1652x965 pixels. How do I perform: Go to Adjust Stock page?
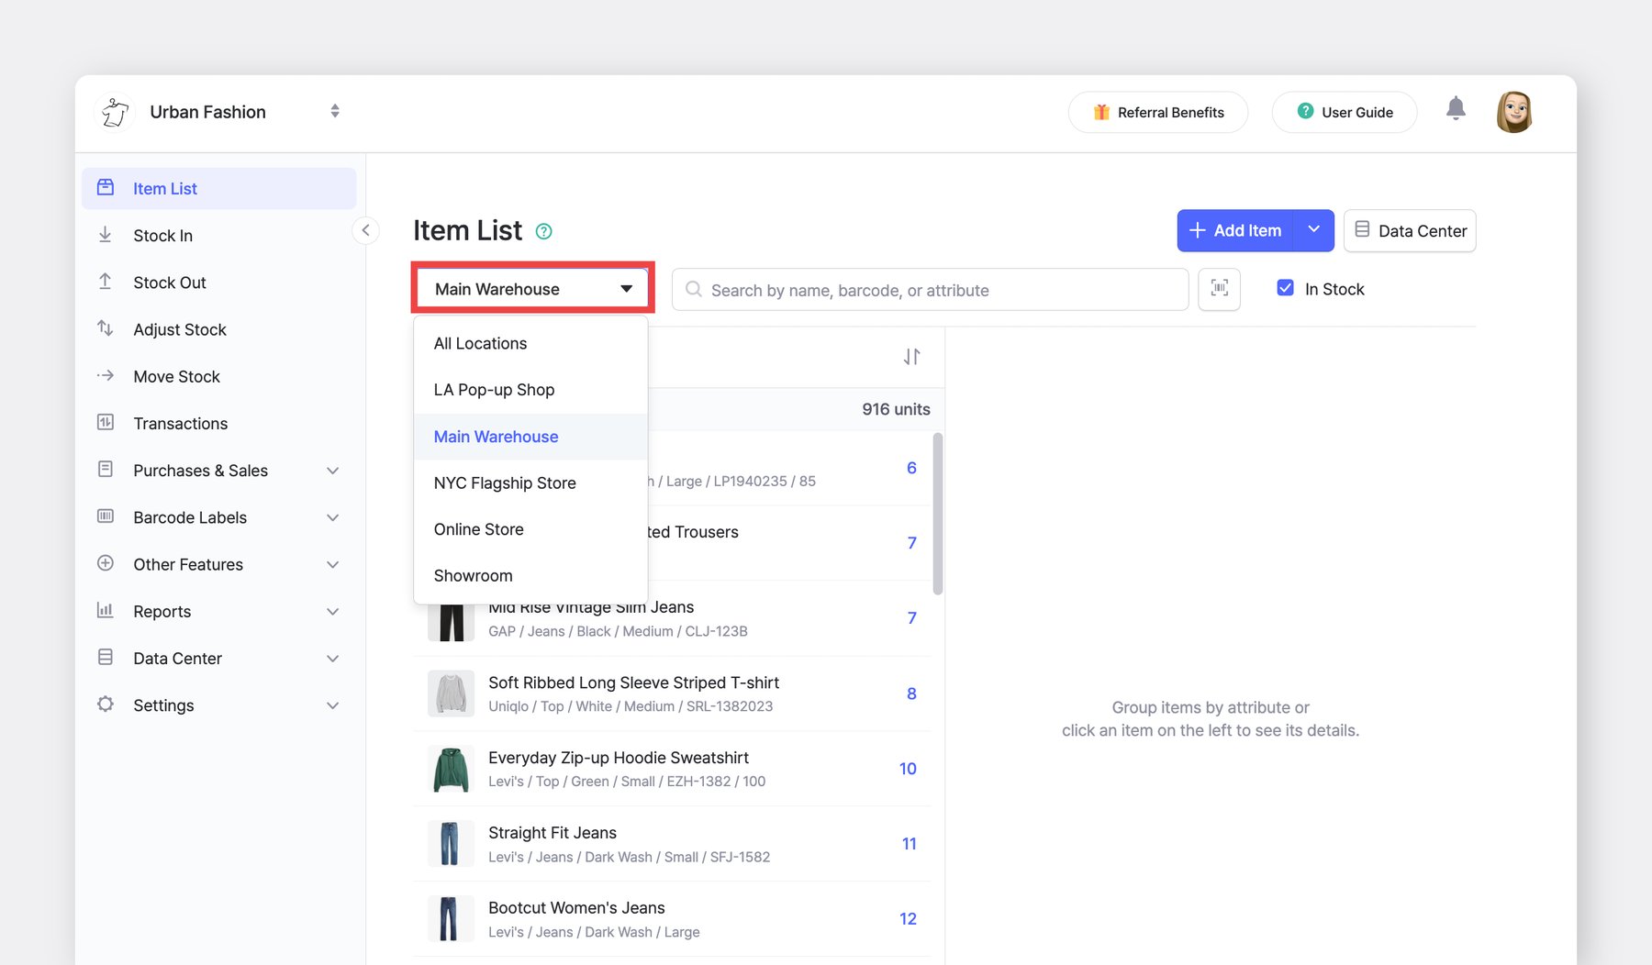(x=179, y=329)
